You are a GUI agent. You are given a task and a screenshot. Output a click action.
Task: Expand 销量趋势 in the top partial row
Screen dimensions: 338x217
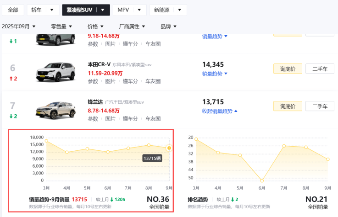(215, 37)
